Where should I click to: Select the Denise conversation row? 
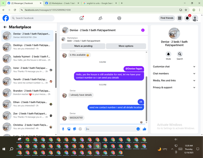click(x=27, y=36)
